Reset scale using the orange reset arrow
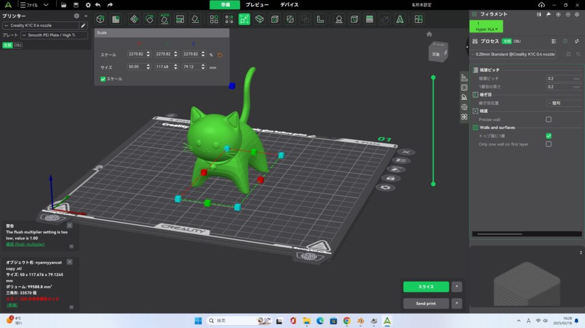This screenshot has height=328, width=585. tap(220, 55)
